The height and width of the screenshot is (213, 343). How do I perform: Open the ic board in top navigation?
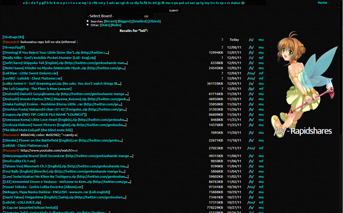tap(90, 3)
